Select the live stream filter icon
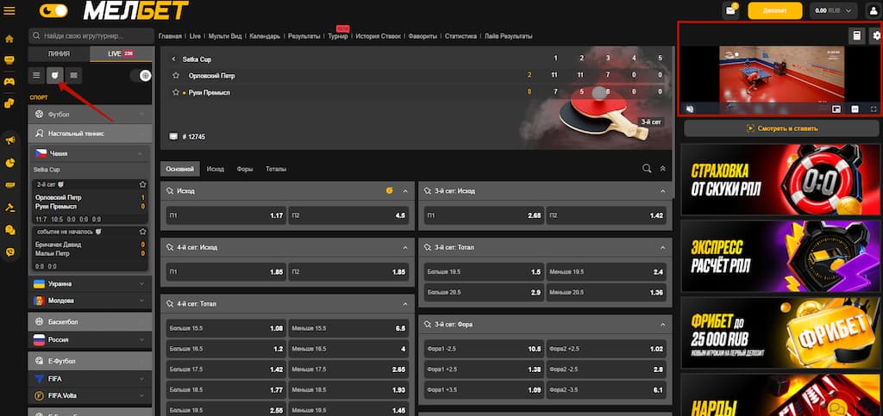 pyautogui.click(x=54, y=75)
